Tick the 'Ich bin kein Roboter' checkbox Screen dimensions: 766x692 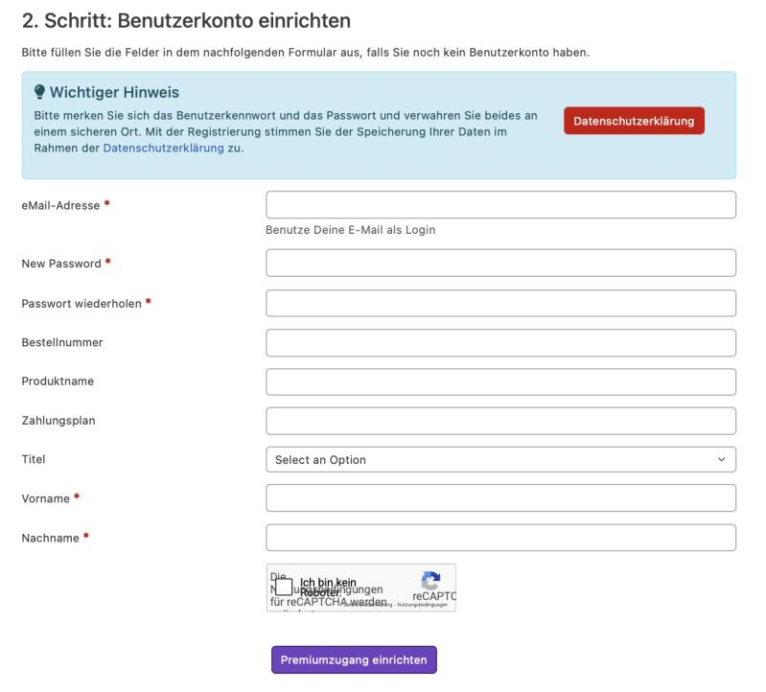pyautogui.click(x=284, y=587)
